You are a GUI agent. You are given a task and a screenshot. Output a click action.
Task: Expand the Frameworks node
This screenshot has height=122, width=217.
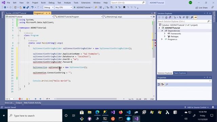coord(165,34)
